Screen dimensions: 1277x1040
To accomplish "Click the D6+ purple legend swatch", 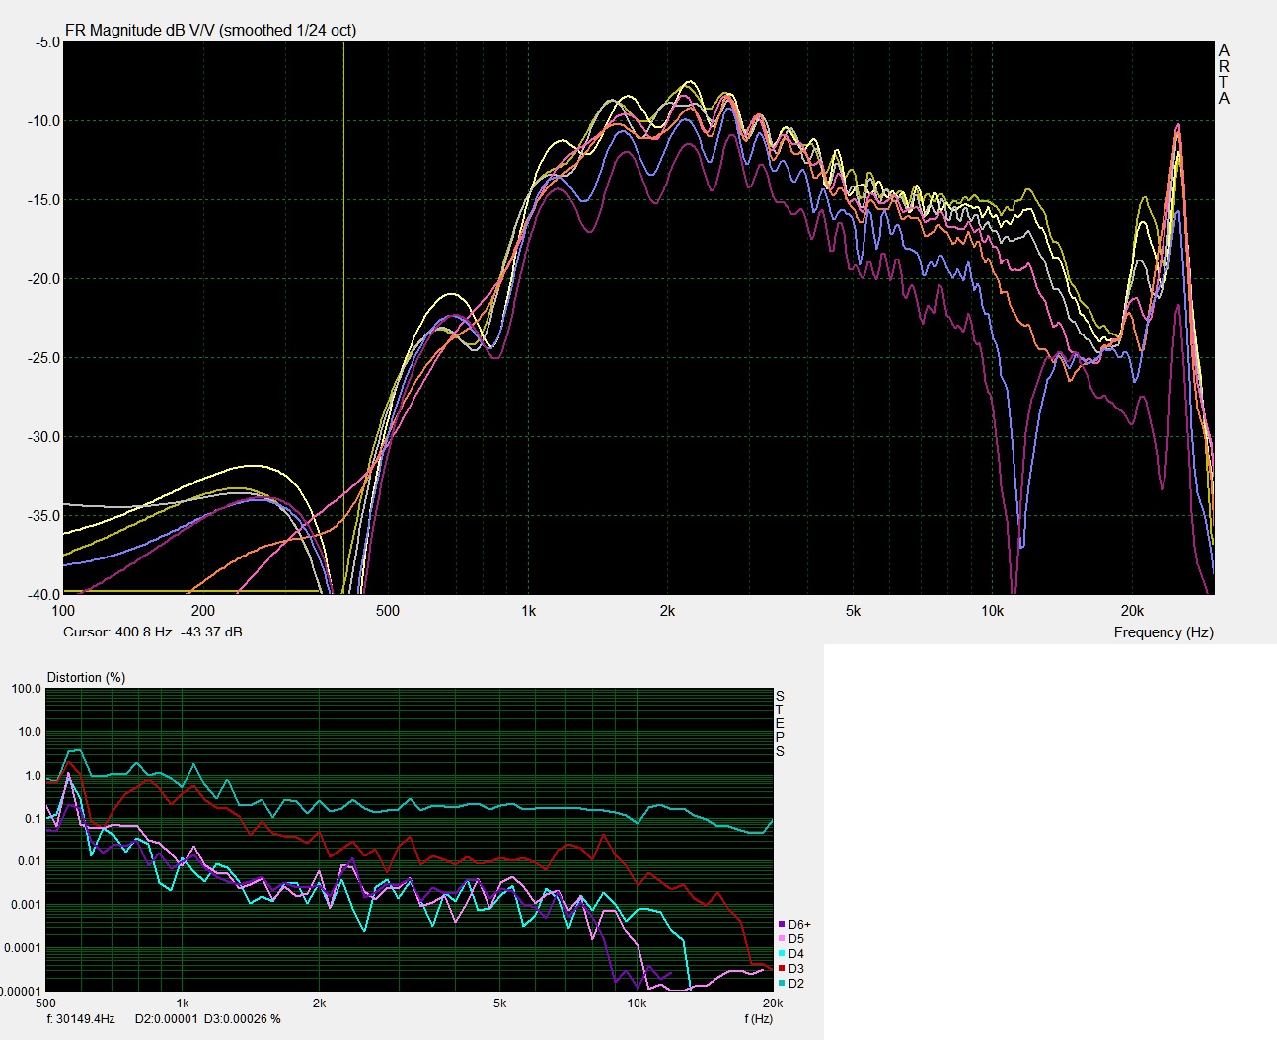I will point(782,925).
